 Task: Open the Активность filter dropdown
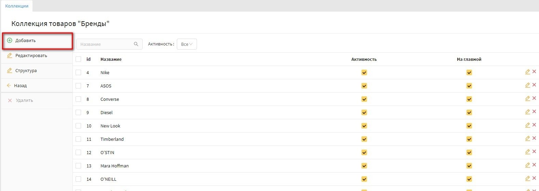point(187,44)
